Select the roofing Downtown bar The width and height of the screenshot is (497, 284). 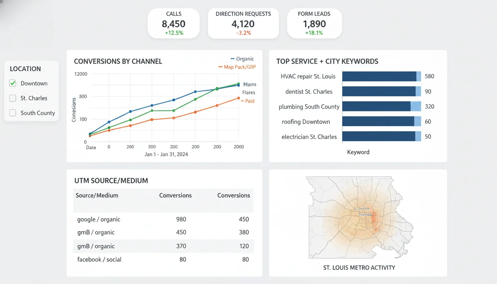(x=382, y=121)
